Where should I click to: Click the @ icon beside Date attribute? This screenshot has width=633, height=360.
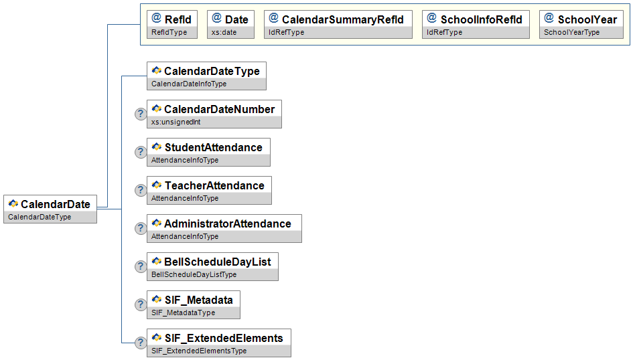217,18
